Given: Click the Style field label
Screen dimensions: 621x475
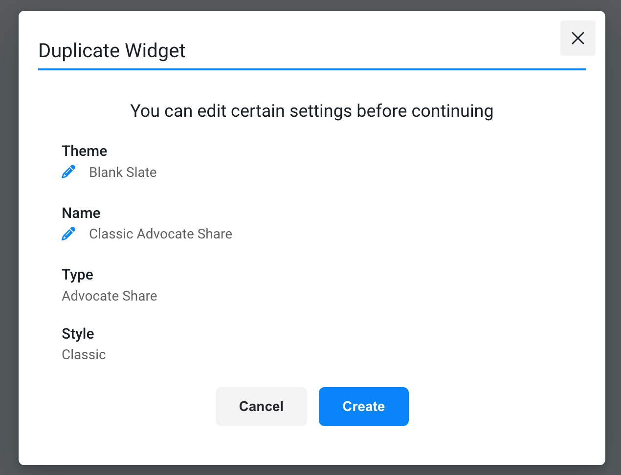Looking at the screenshot, I should click(x=78, y=334).
